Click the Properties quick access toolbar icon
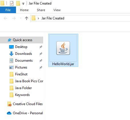Viewport: 130px width, 120px height. pos(12,3)
